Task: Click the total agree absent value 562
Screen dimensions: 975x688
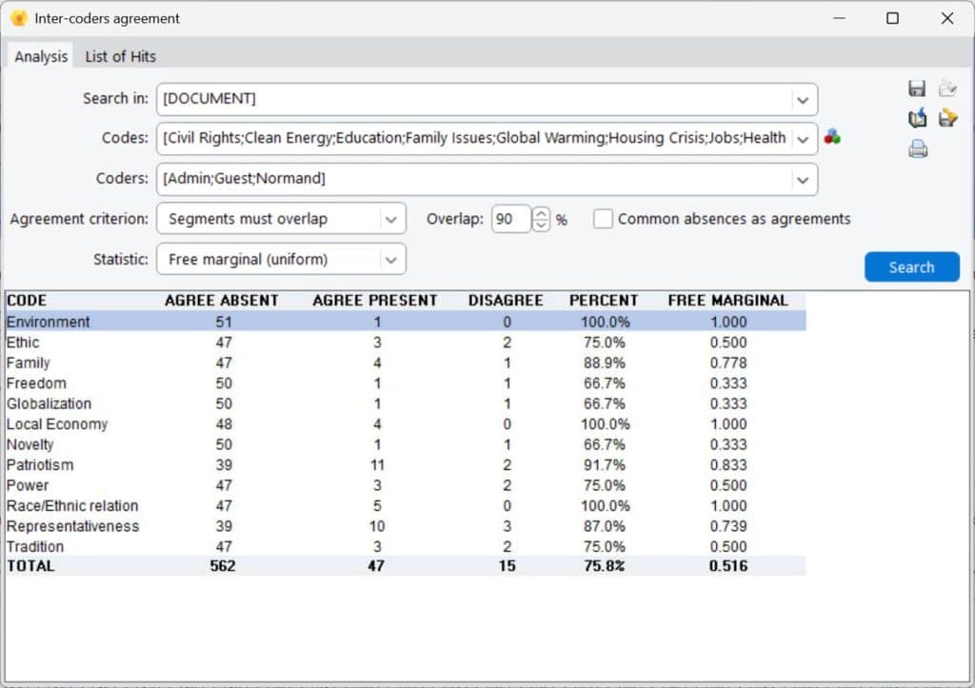Action: tap(223, 566)
